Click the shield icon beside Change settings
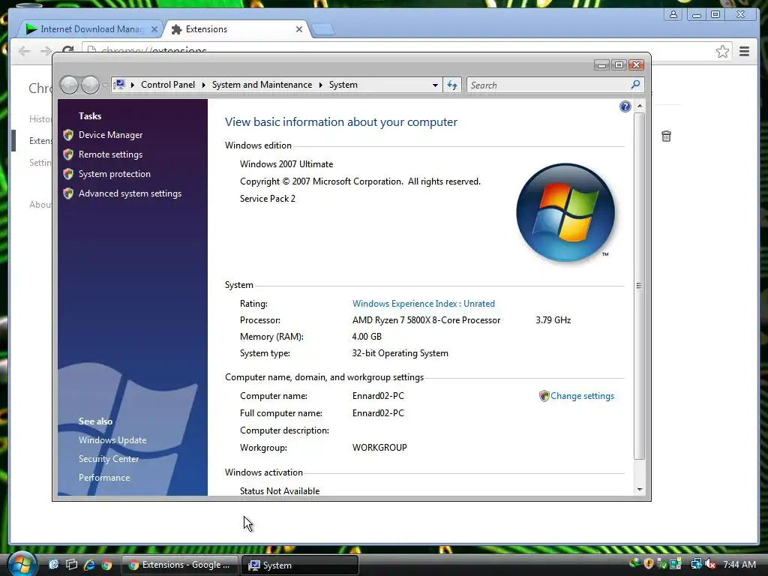768x576 pixels. tap(544, 396)
